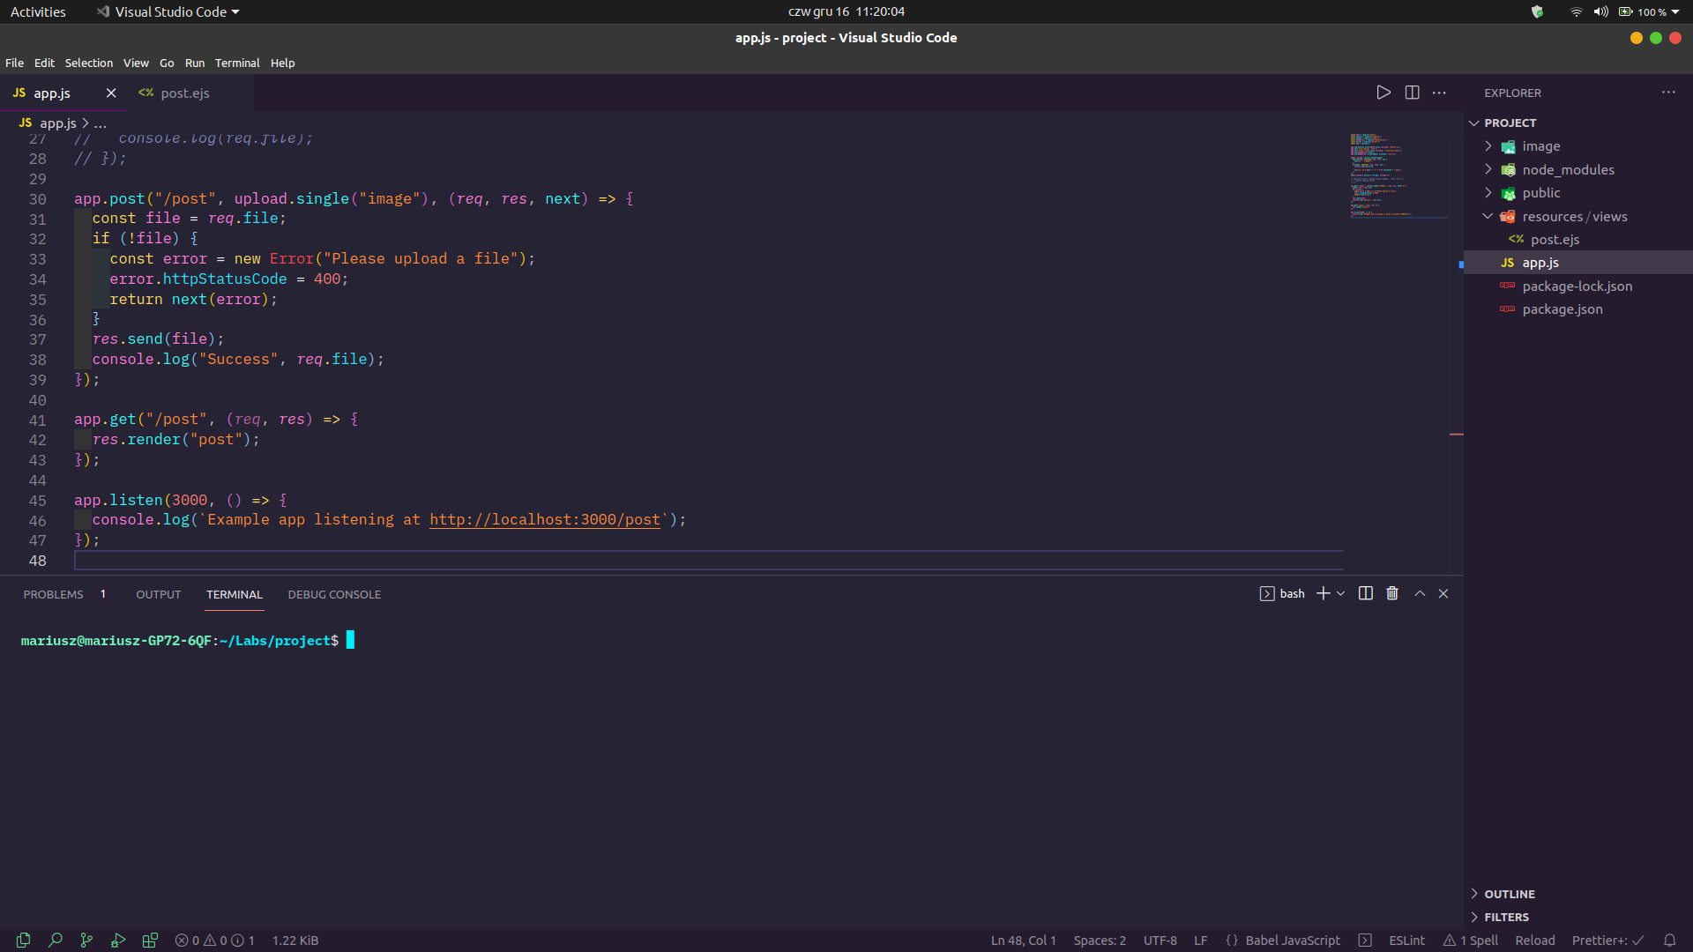The height and width of the screenshot is (952, 1693).
Task: Change line endings via LF
Action: tap(1200, 941)
